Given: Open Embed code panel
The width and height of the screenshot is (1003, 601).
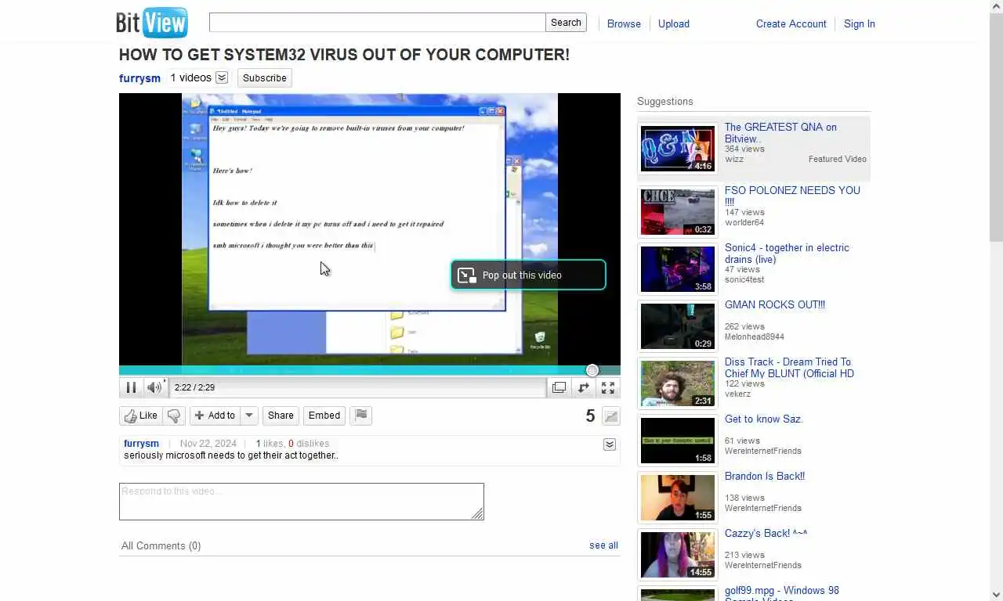Looking at the screenshot, I should (324, 416).
